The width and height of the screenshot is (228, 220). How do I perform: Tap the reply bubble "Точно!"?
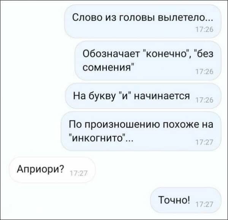[186, 200]
